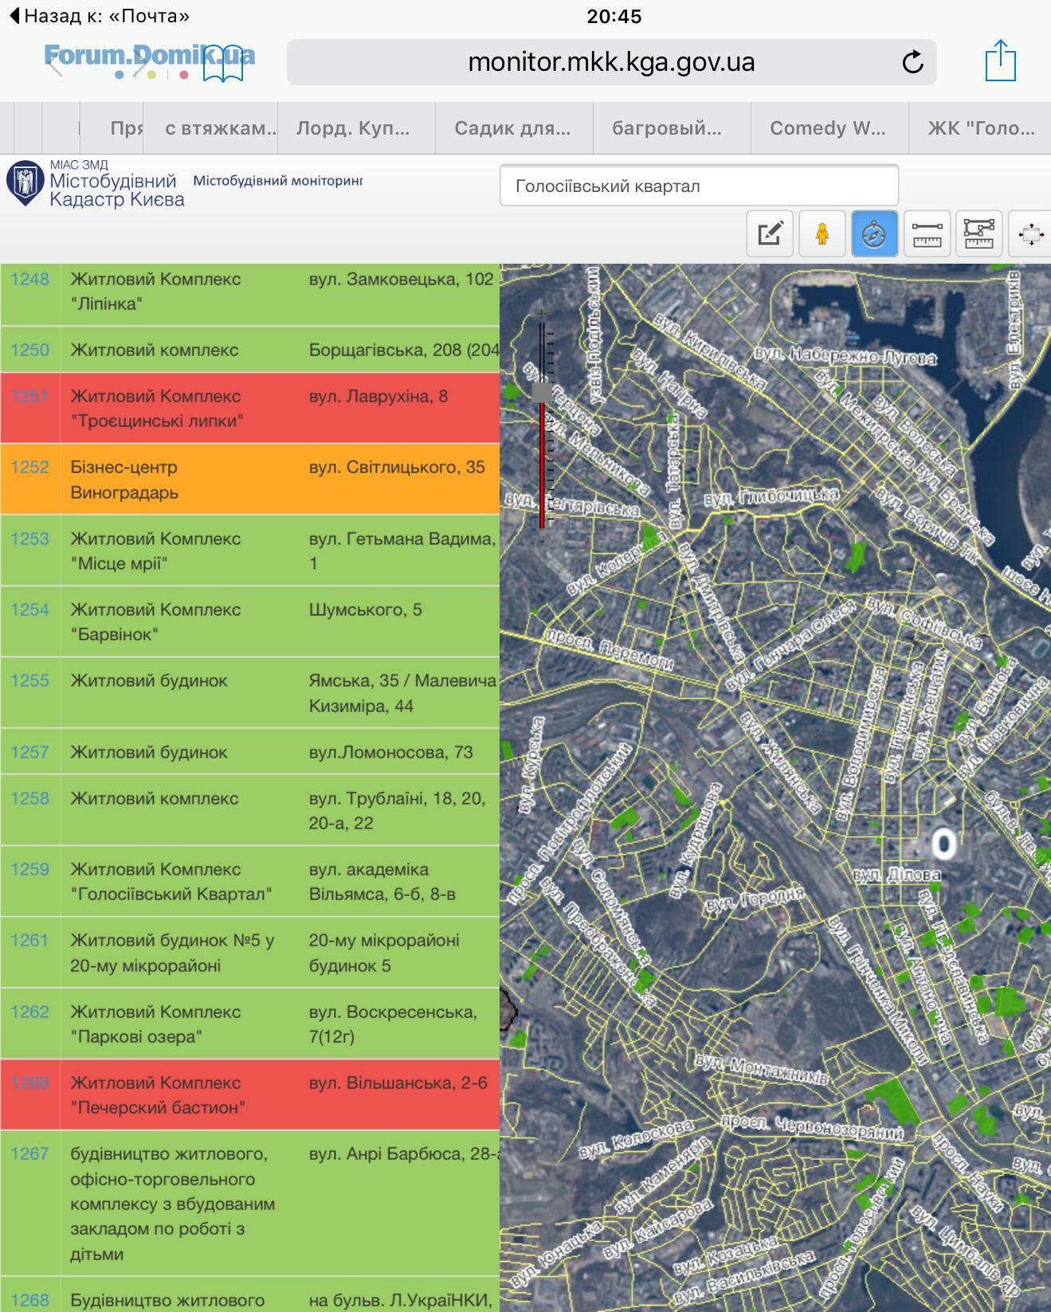1051x1312 pixels.
Task: Click the plus at zoom slider top
Action: click(542, 315)
